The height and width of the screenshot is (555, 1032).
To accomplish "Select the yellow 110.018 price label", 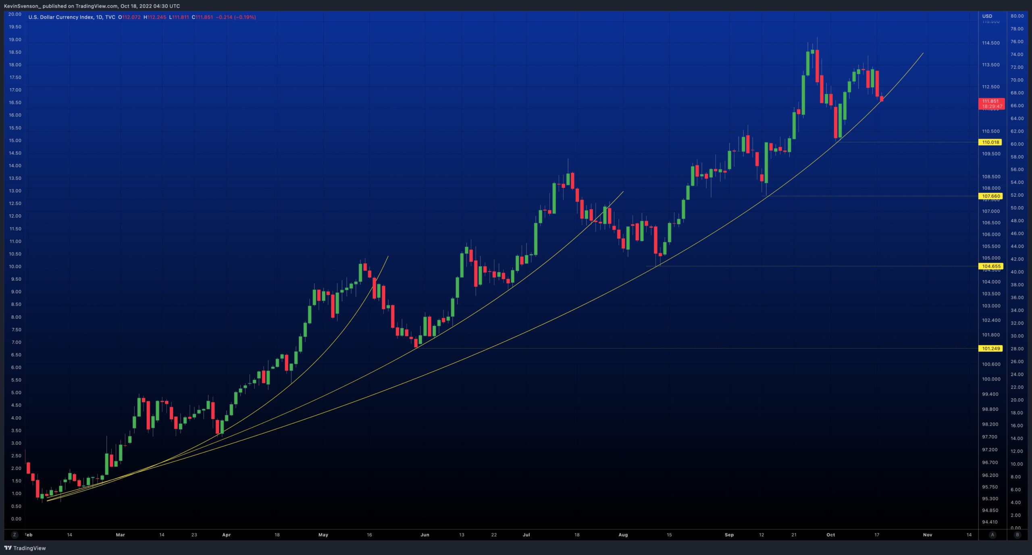I will point(990,142).
